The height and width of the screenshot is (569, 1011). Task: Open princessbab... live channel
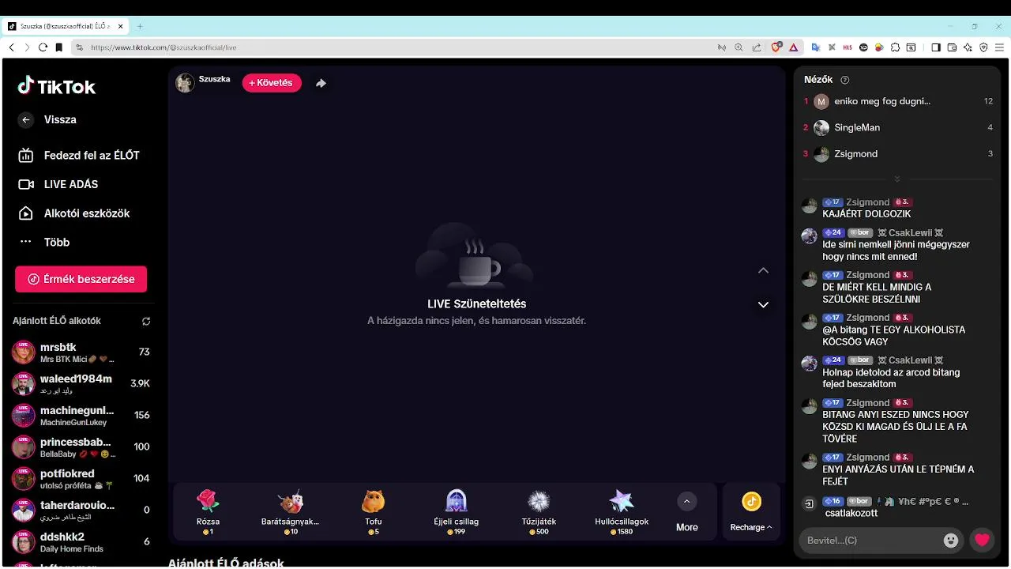[81, 447]
